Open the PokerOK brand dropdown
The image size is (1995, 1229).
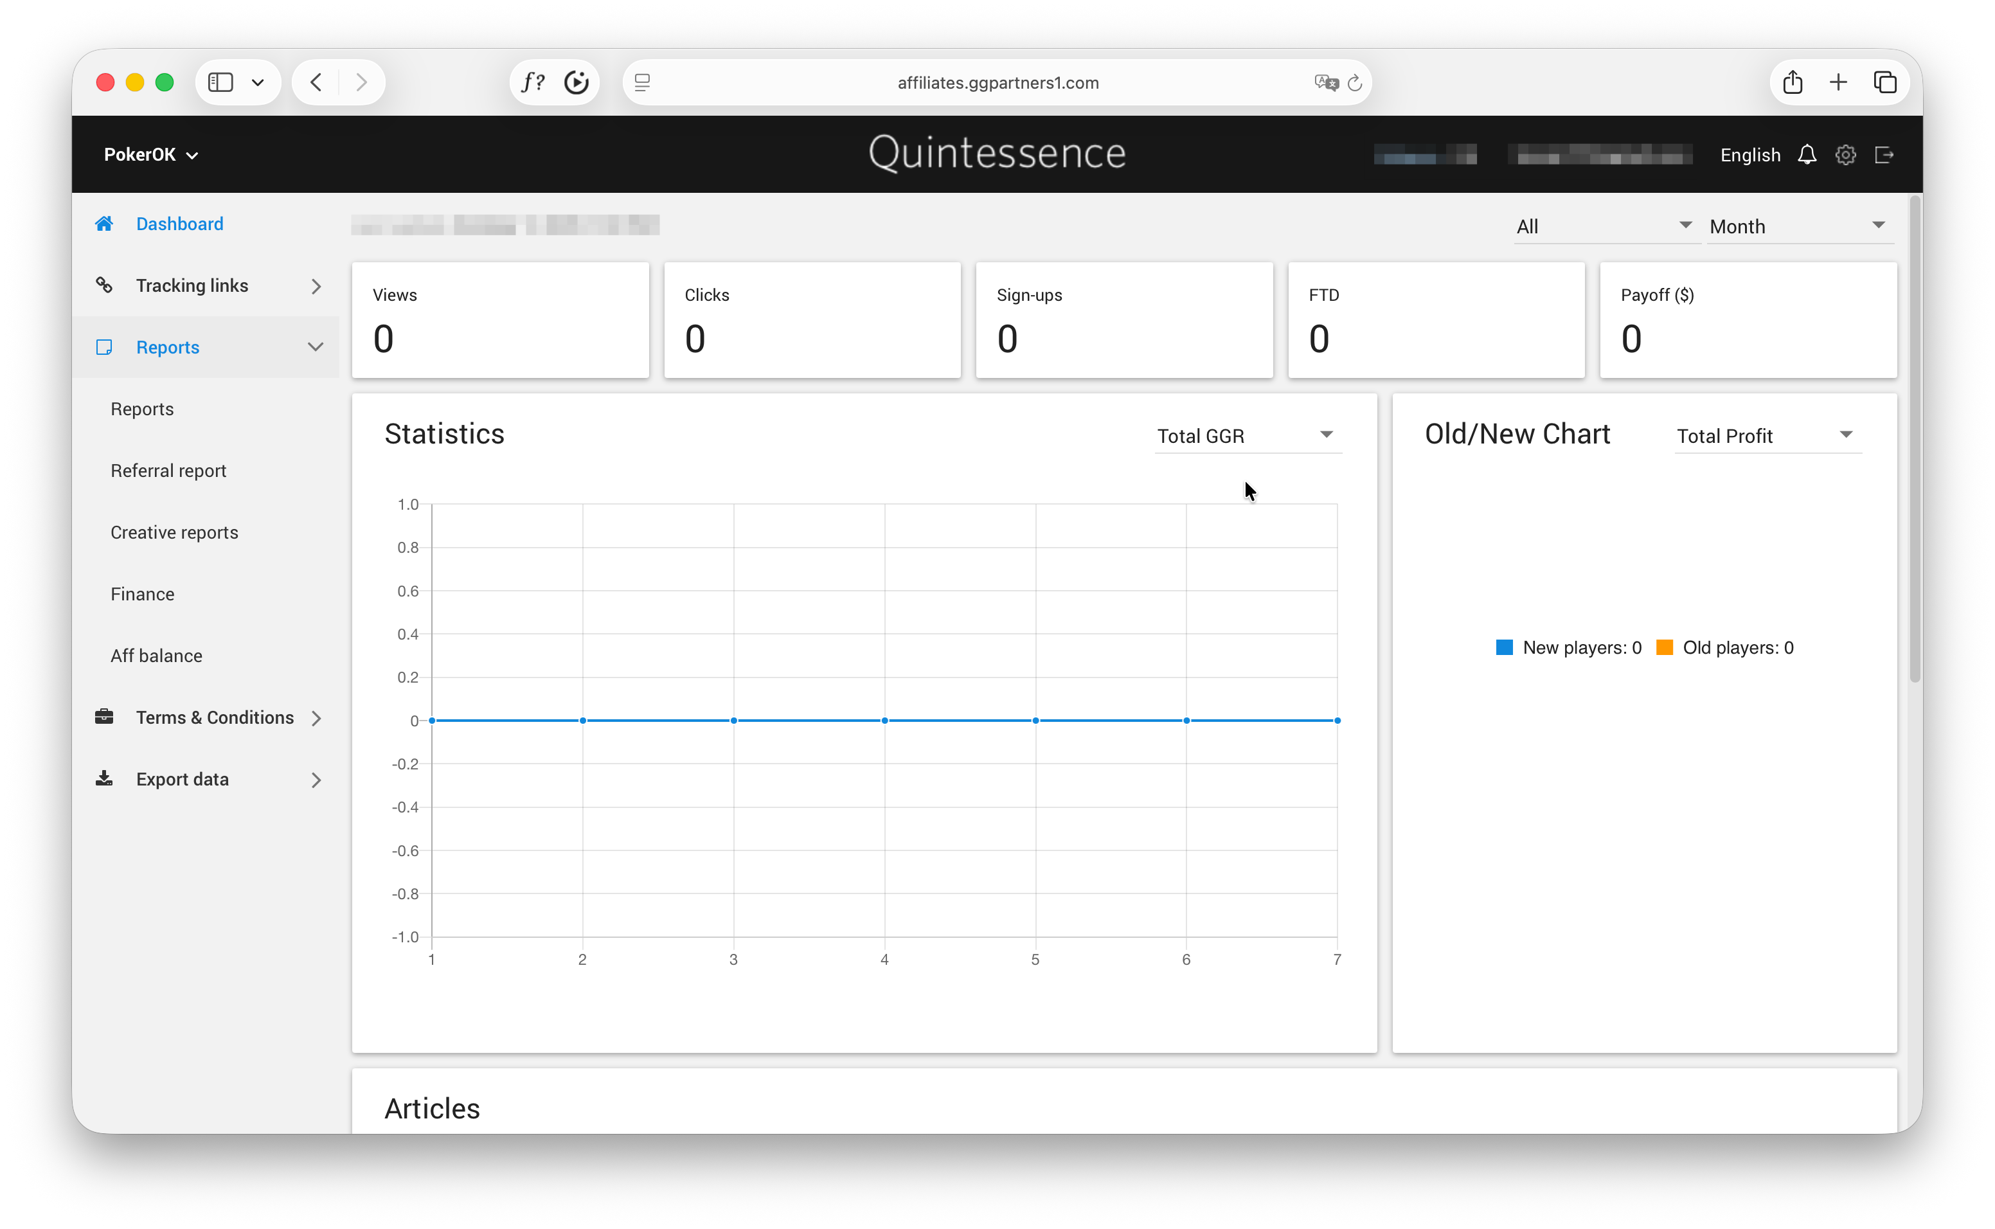coord(150,154)
